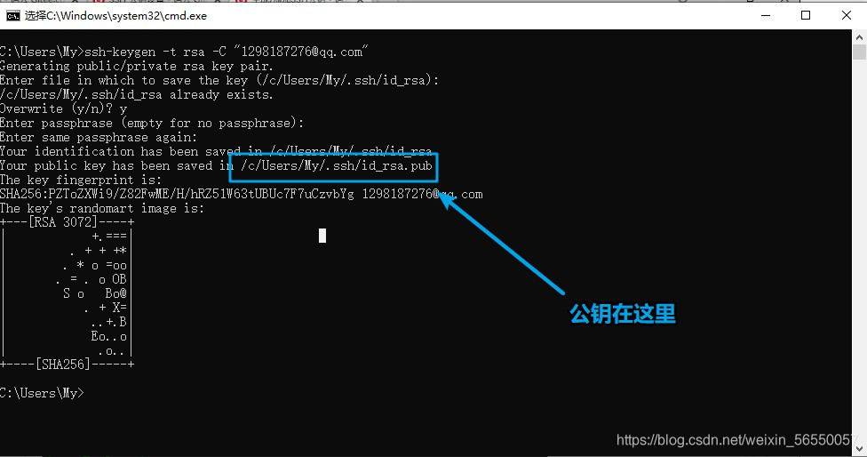Click the blue arrow head
Image resolution: width=867 pixels, height=457 pixels.
(447, 200)
